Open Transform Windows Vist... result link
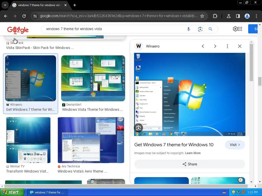 (27, 171)
